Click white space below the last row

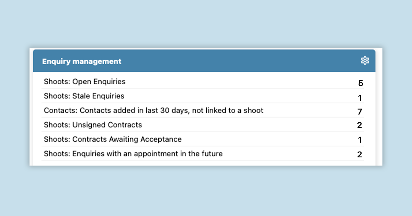[x=206, y=163]
